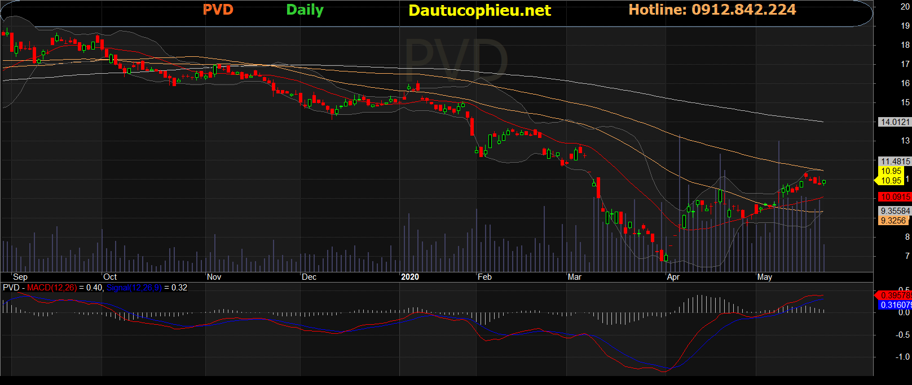Click the Apr label on time axis
Viewport: 912px width, 385px height.
[x=673, y=277]
